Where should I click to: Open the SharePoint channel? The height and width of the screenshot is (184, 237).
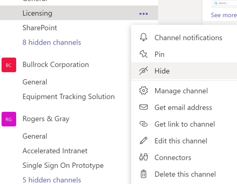pyautogui.click(x=40, y=28)
